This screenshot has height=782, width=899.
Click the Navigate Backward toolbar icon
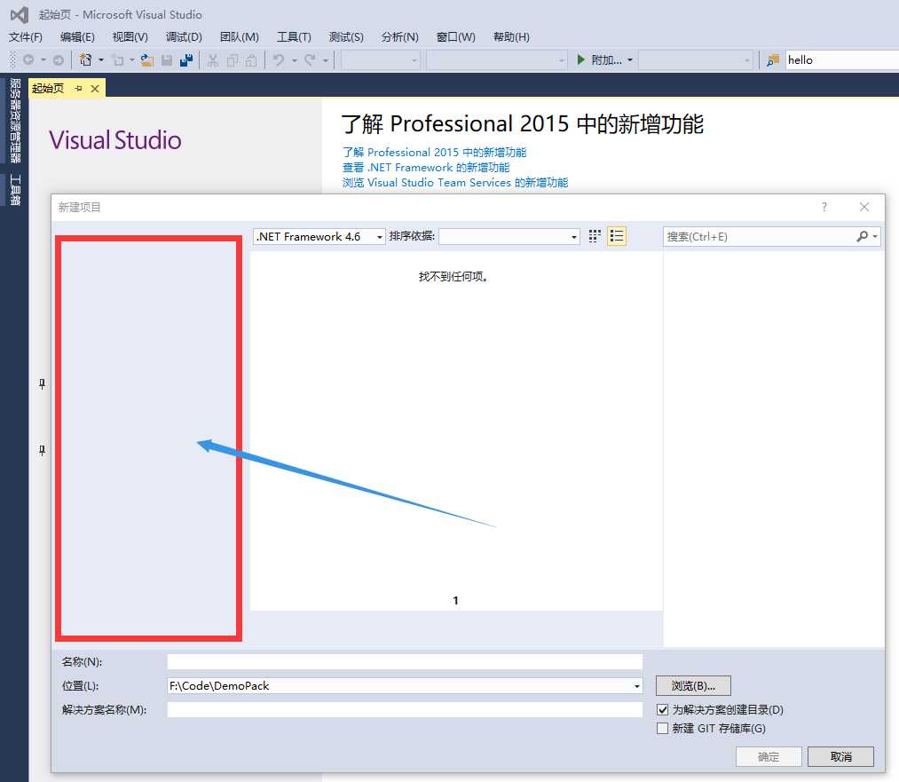(x=28, y=59)
